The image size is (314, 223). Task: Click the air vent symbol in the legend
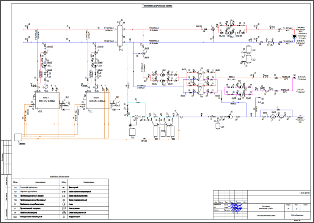click(x=63, y=217)
